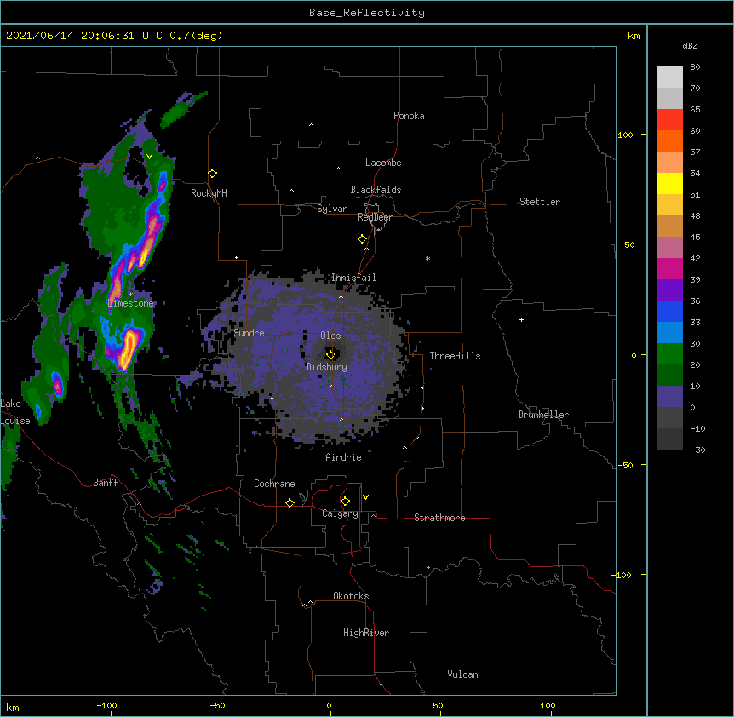Click the Didsbury town label
Screen dimensions: 734x717
pos(327,367)
